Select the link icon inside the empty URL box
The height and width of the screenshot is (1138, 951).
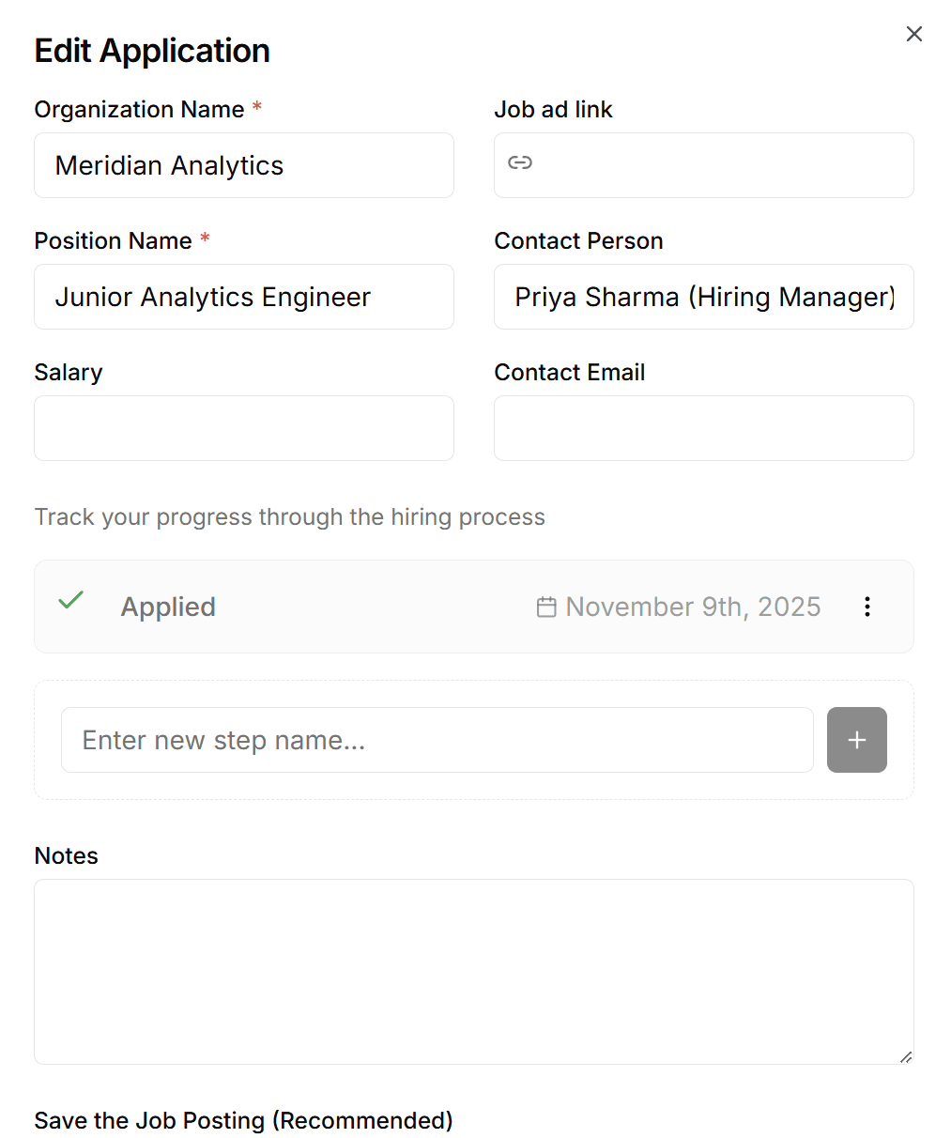[x=520, y=163]
